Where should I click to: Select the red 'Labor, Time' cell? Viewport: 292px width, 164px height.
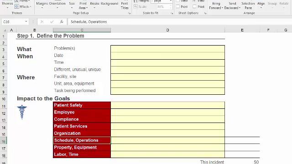point(82,154)
